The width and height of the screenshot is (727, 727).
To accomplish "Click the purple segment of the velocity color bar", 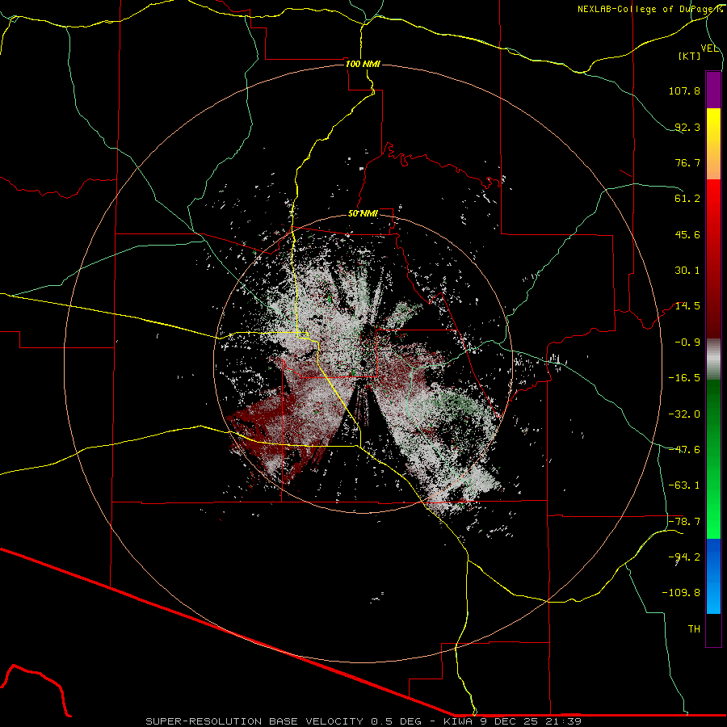I will pyautogui.click(x=713, y=90).
